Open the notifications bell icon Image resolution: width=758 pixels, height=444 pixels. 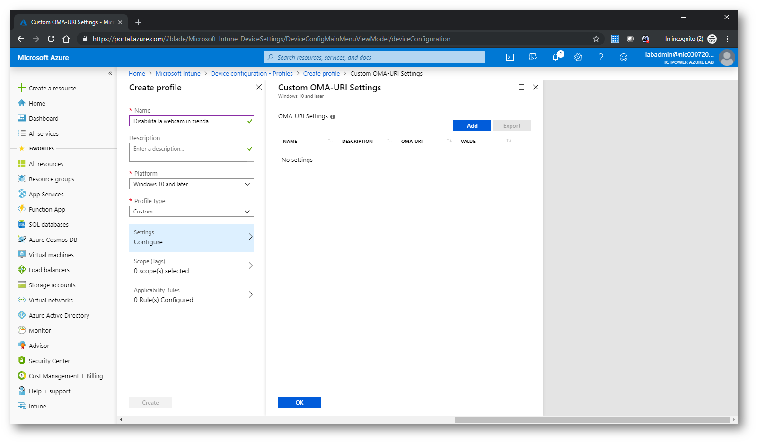556,57
